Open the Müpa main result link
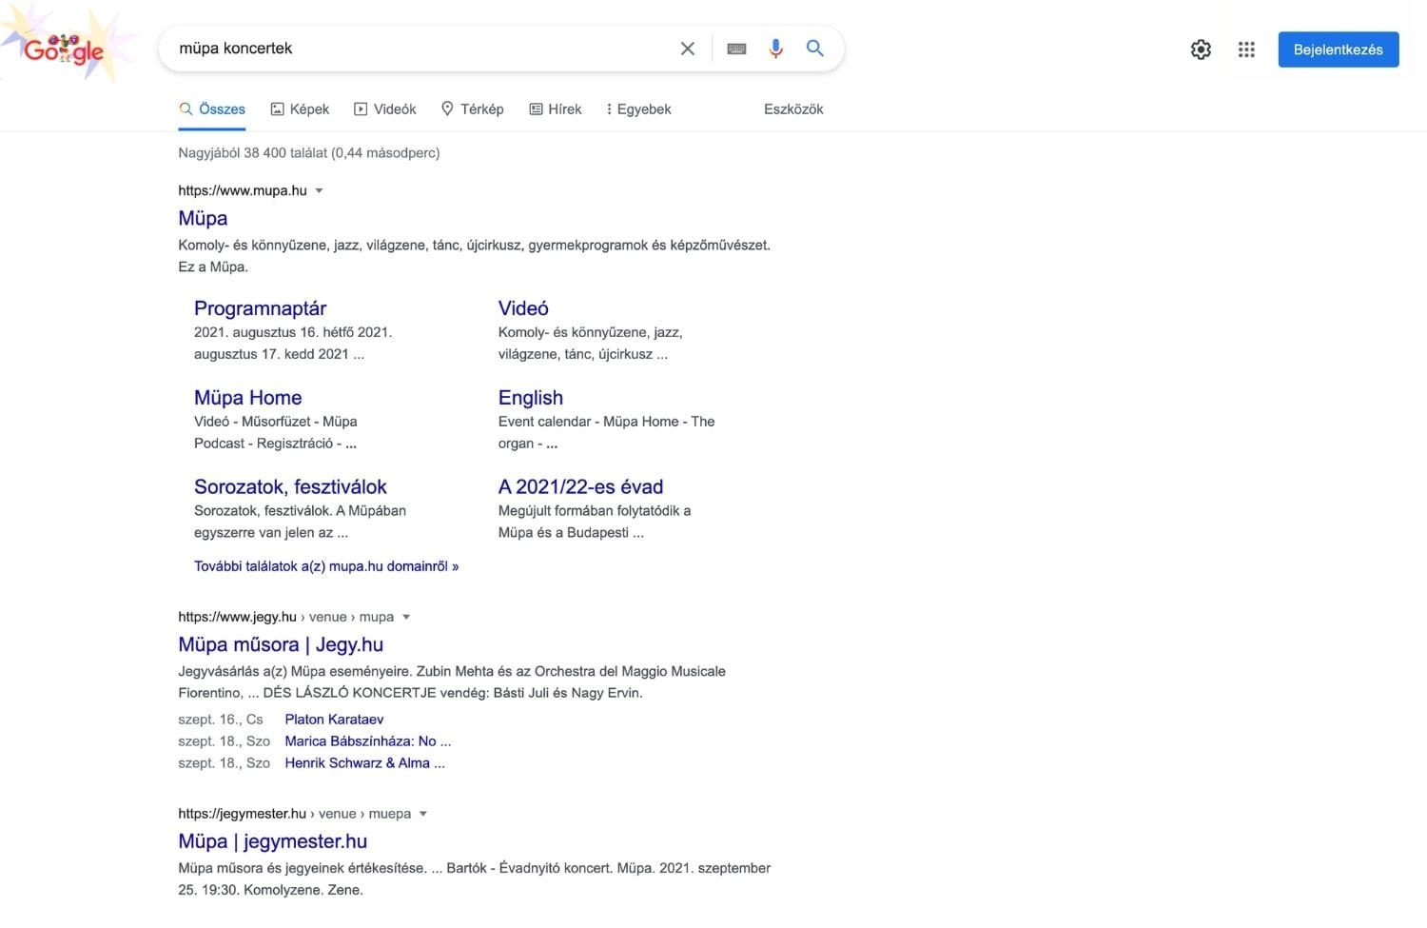This screenshot has width=1427, height=928. coord(203,218)
